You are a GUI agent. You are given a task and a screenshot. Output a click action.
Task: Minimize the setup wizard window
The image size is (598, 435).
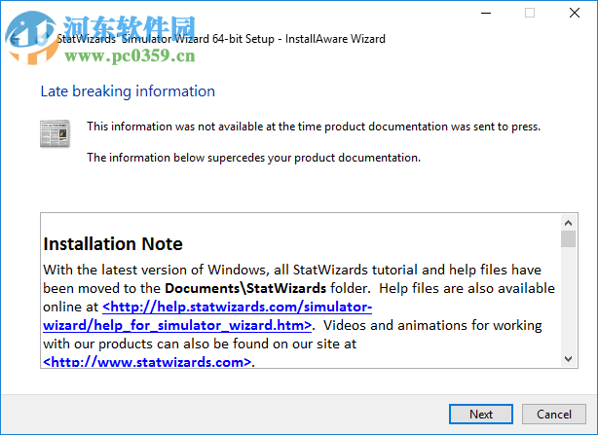[x=486, y=13]
